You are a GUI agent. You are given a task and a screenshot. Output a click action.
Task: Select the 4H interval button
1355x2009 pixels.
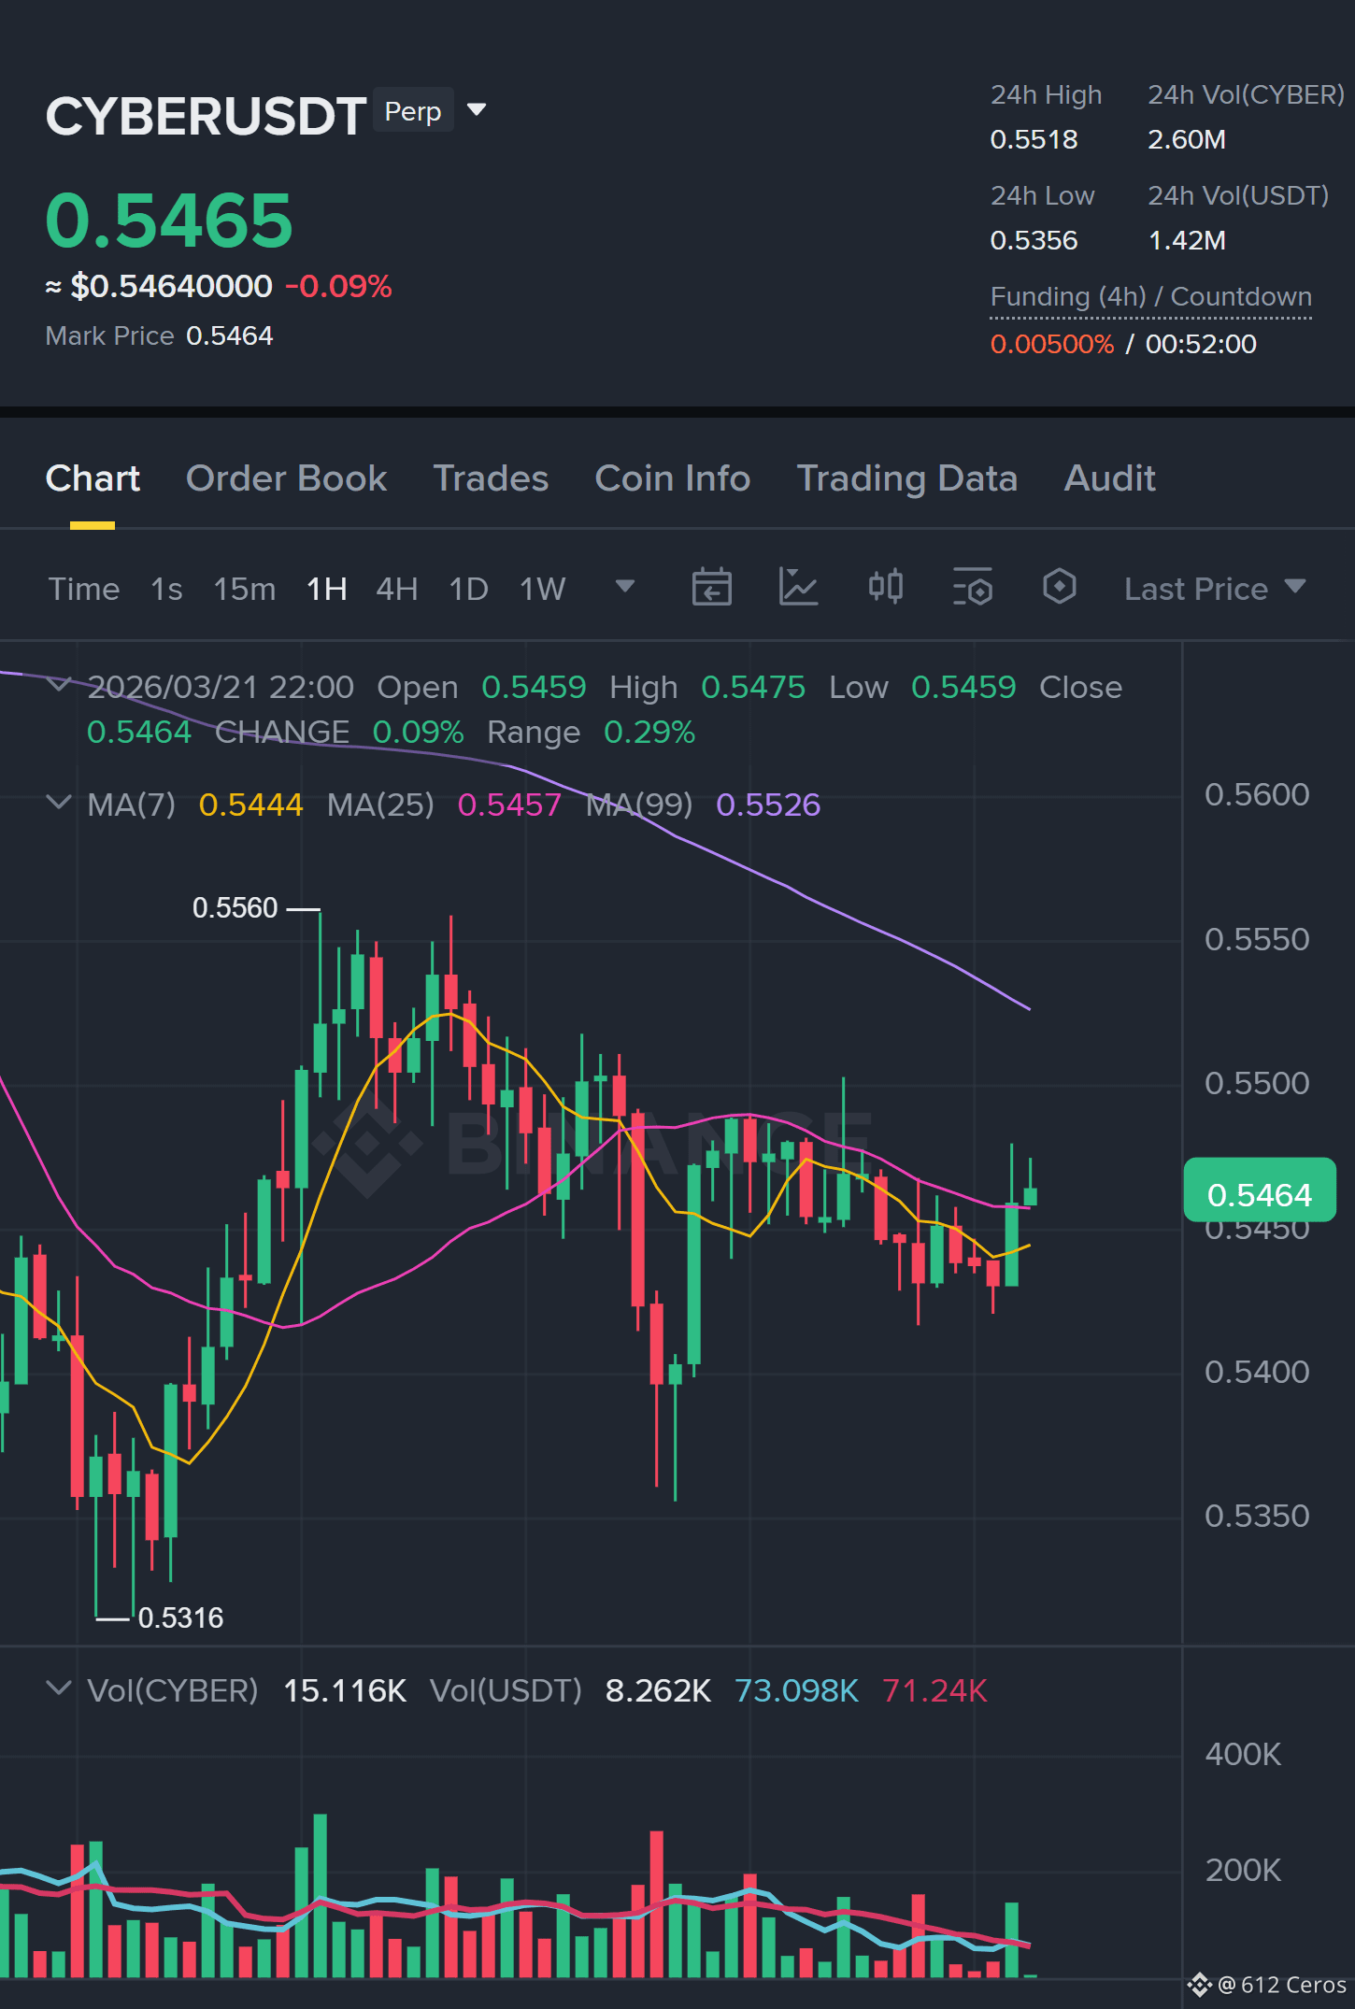397,589
